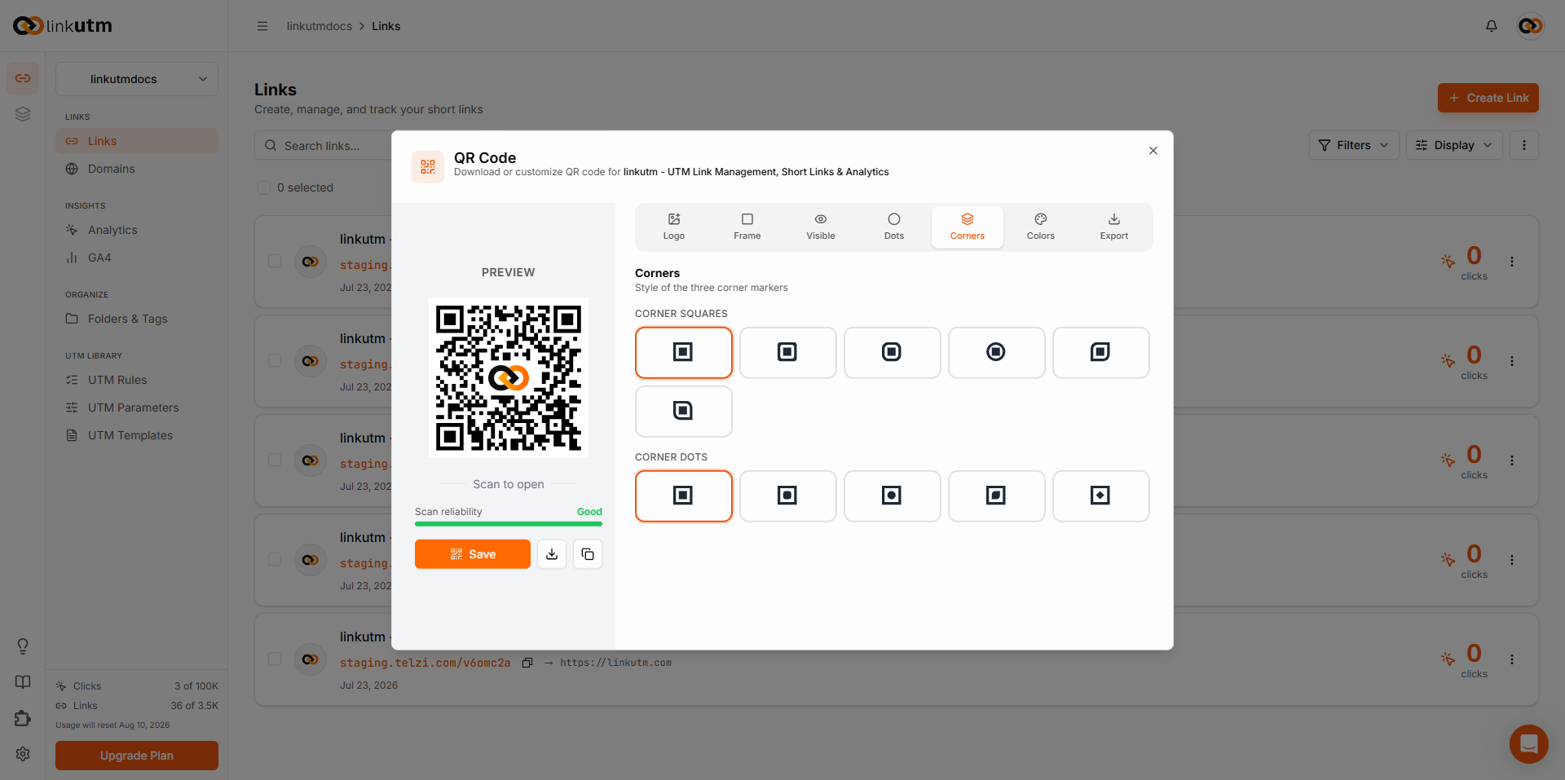Viewport: 1565px width, 780px height.
Task: Open Analytics in the sidebar
Action: 137,230
